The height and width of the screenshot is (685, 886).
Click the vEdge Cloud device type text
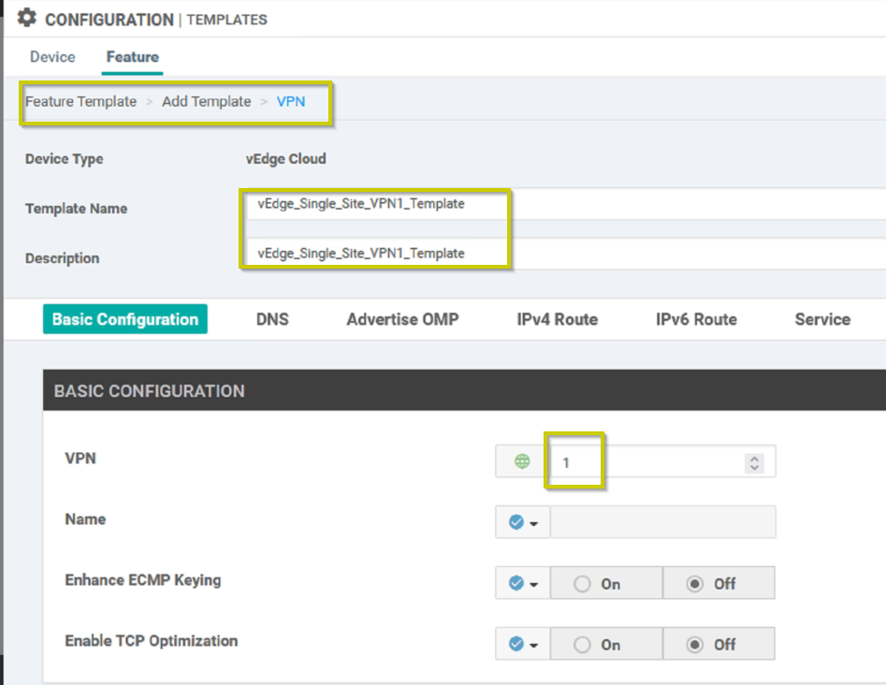pos(286,159)
